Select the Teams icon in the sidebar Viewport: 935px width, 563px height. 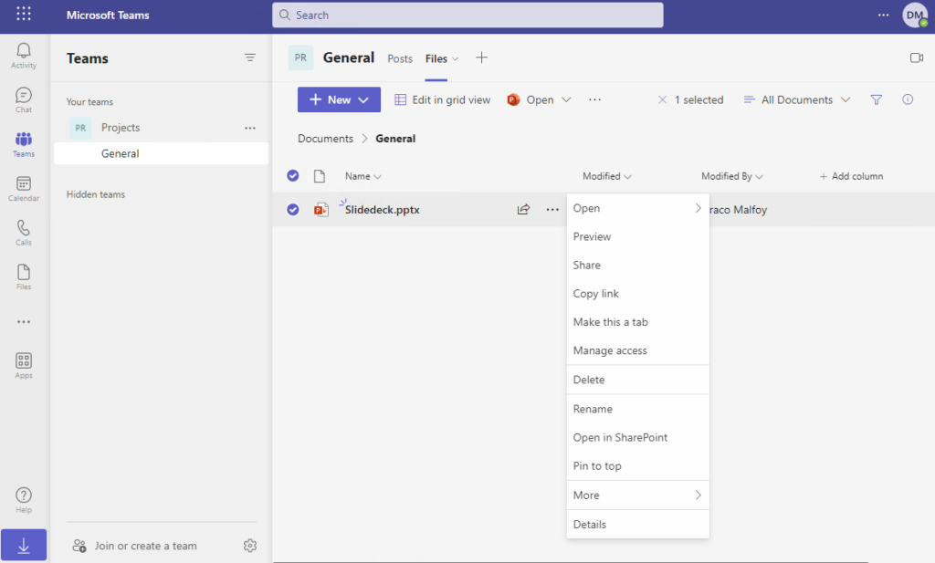point(23,141)
